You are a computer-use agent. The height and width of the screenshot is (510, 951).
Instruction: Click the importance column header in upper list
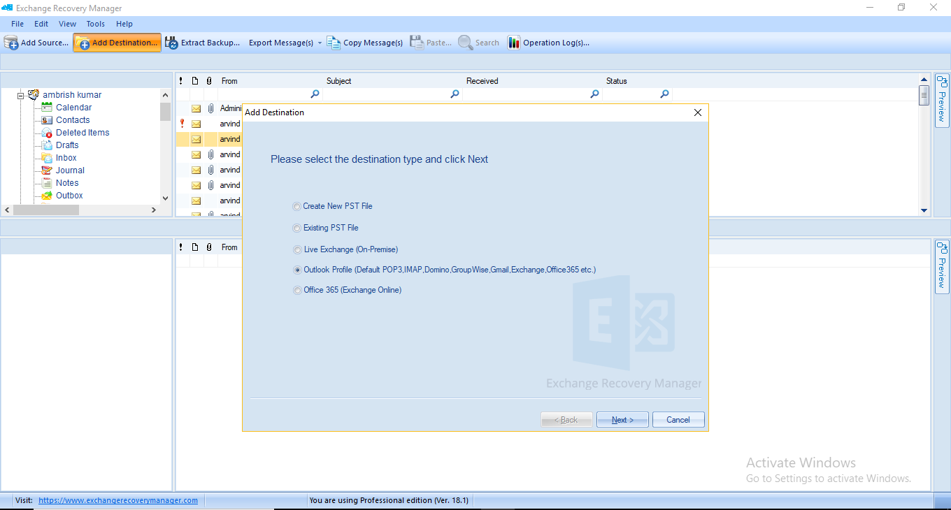point(181,81)
